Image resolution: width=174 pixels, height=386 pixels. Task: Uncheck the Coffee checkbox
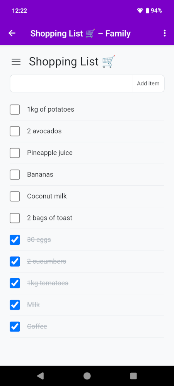tap(15, 327)
